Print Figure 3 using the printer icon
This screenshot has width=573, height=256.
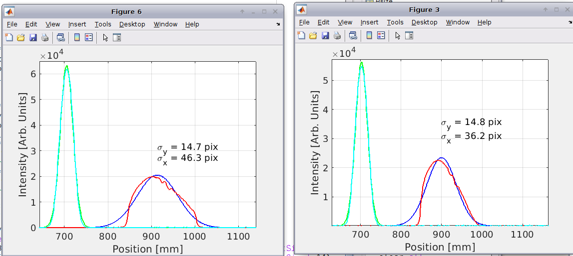(337, 35)
